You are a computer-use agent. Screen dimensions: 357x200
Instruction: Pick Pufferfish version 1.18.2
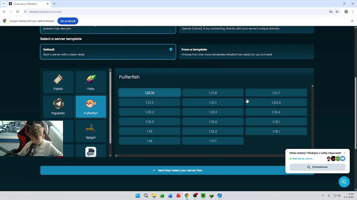213,131
